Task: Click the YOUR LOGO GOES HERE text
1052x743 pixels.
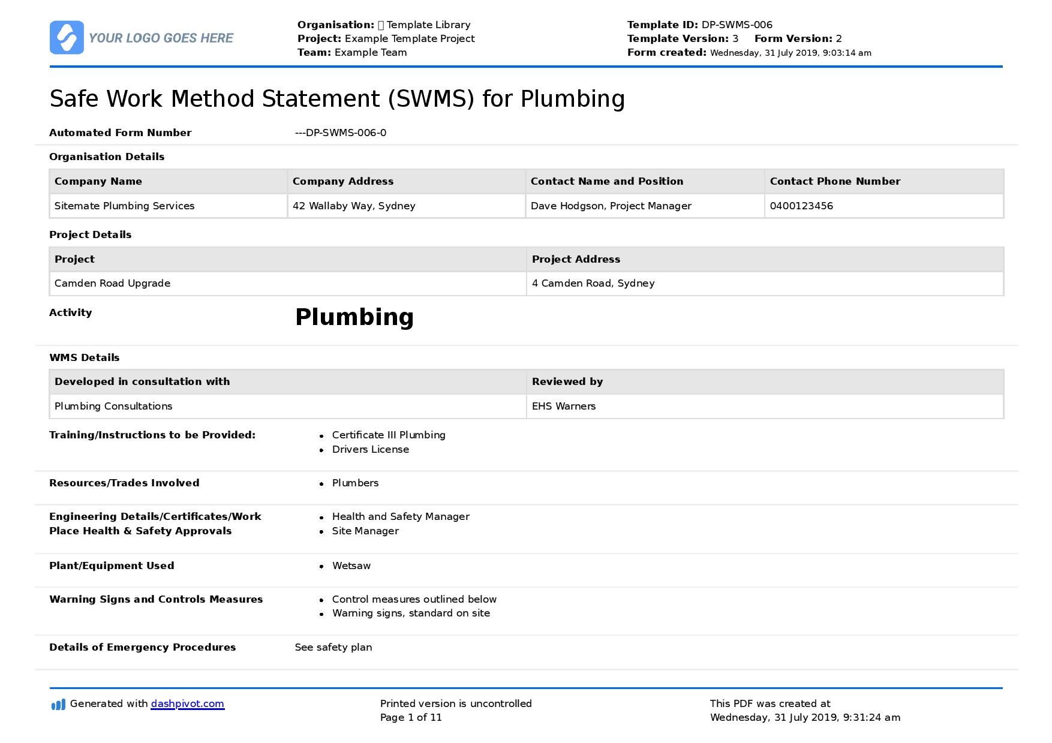Action: [161, 38]
